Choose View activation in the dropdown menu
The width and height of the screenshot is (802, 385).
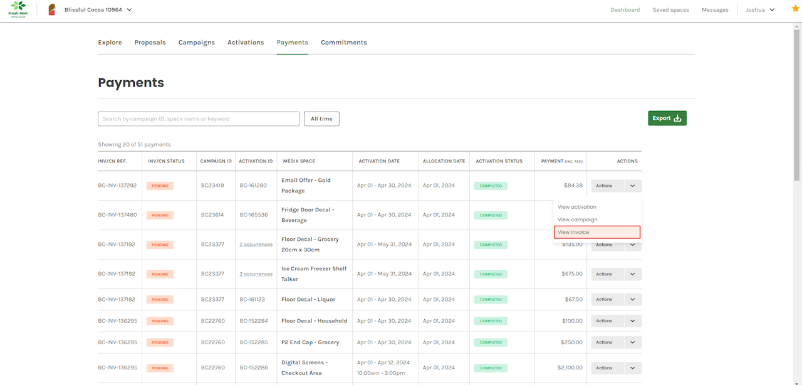pos(577,207)
